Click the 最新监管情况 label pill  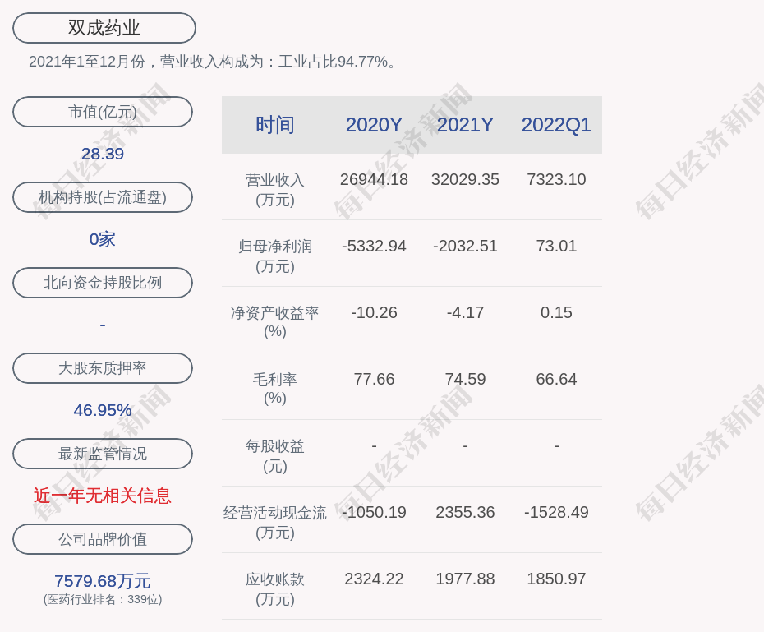pos(103,454)
